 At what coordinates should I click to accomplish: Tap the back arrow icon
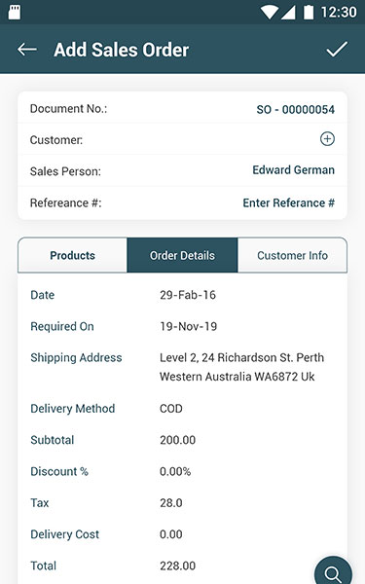coord(27,50)
